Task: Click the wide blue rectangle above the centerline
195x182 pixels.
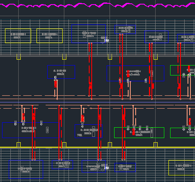Action: click(x=135, y=73)
